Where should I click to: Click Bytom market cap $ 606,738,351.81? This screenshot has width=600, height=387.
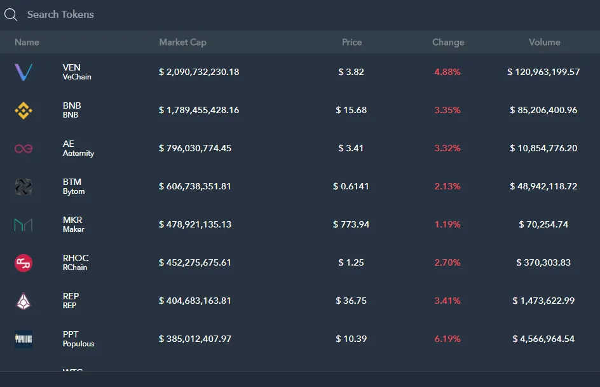tap(195, 186)
